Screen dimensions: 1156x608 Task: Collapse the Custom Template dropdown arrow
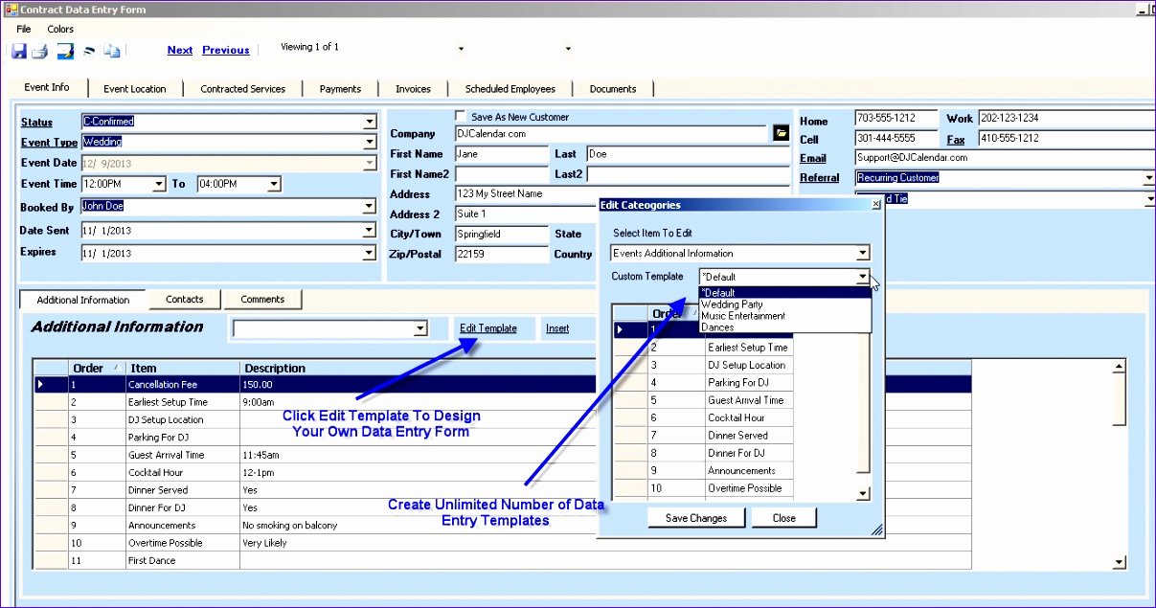tap(863, 277)
